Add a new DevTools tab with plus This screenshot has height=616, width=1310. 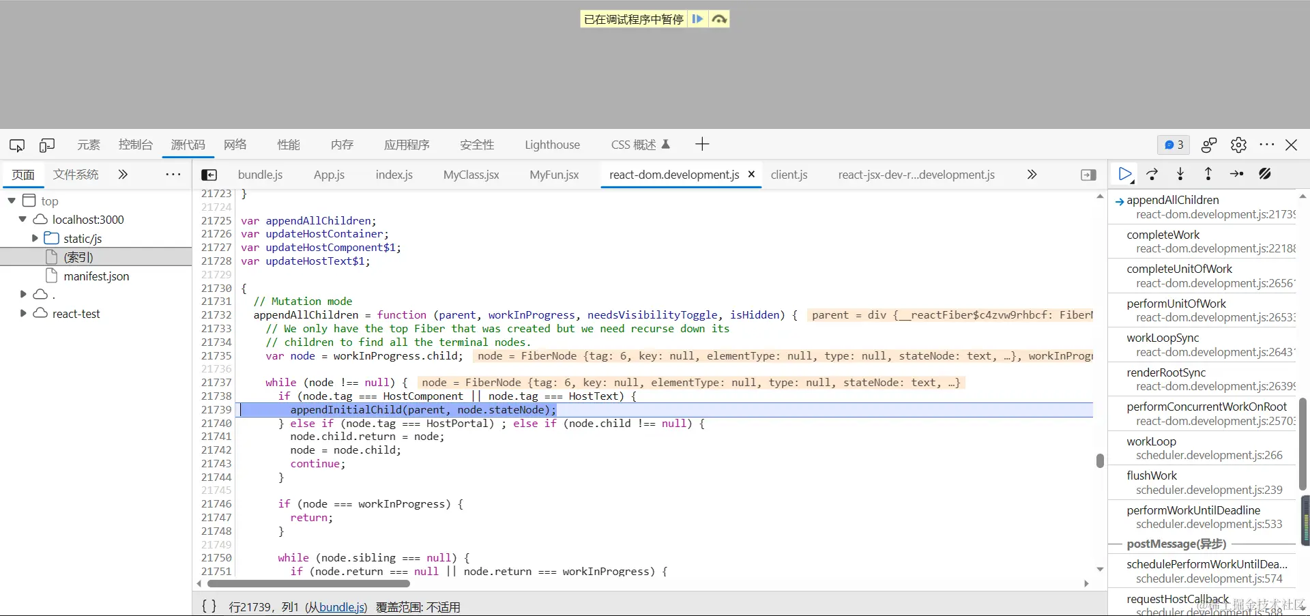click(702, 144)
